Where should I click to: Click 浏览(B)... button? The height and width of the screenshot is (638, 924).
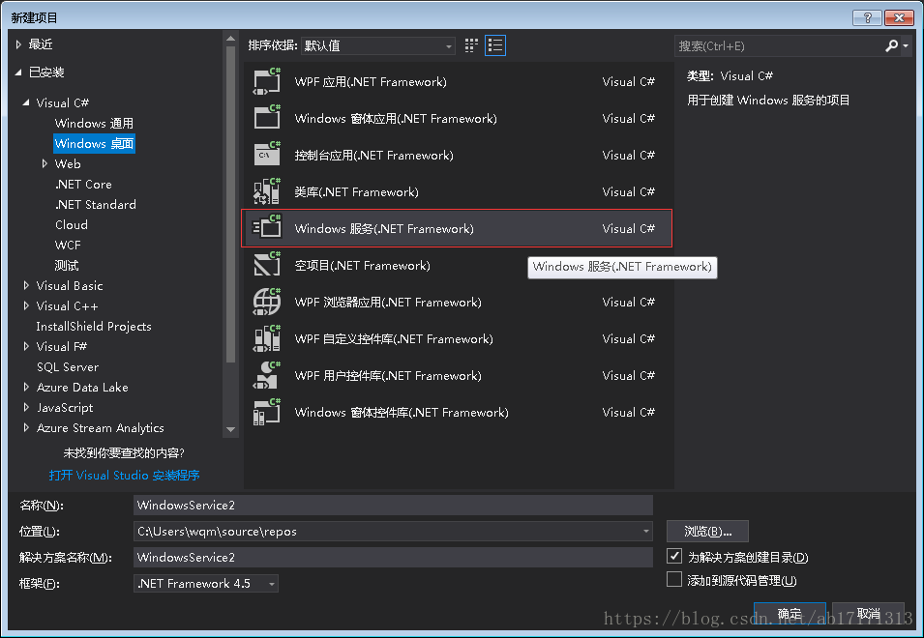point(707,532)
